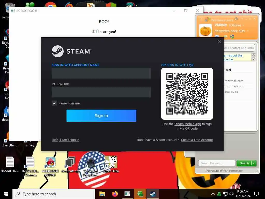Screen dimensions: 265x199
Task: Open Firefox from the taskbar
Action: pyautogui.click(x=115, y=194)
